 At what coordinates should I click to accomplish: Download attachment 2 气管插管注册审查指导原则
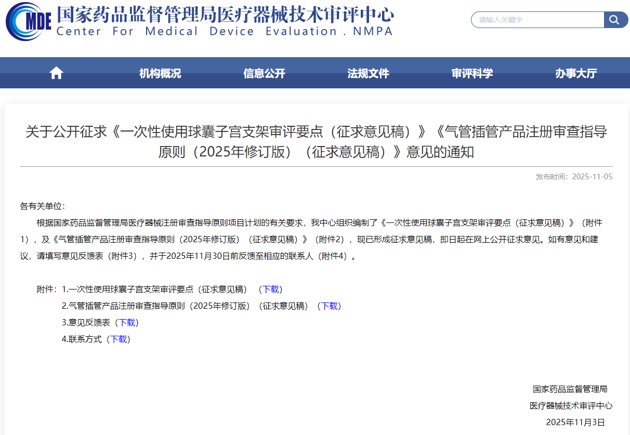pos(329,306)
